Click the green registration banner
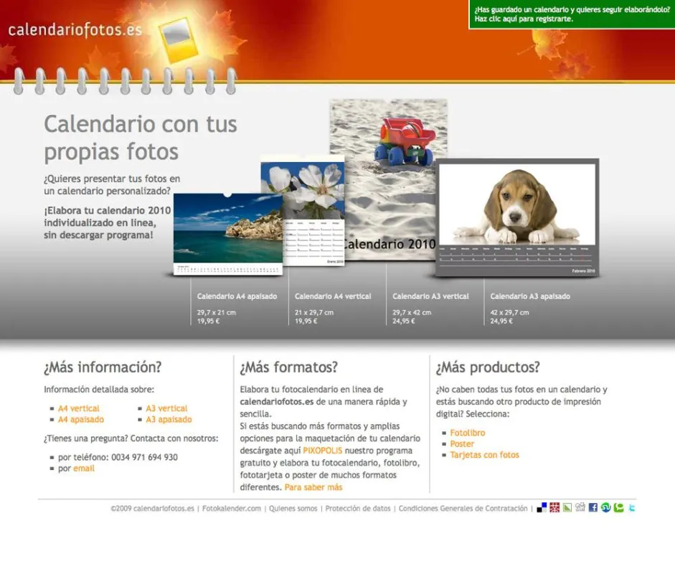 (x=572, y=14)
